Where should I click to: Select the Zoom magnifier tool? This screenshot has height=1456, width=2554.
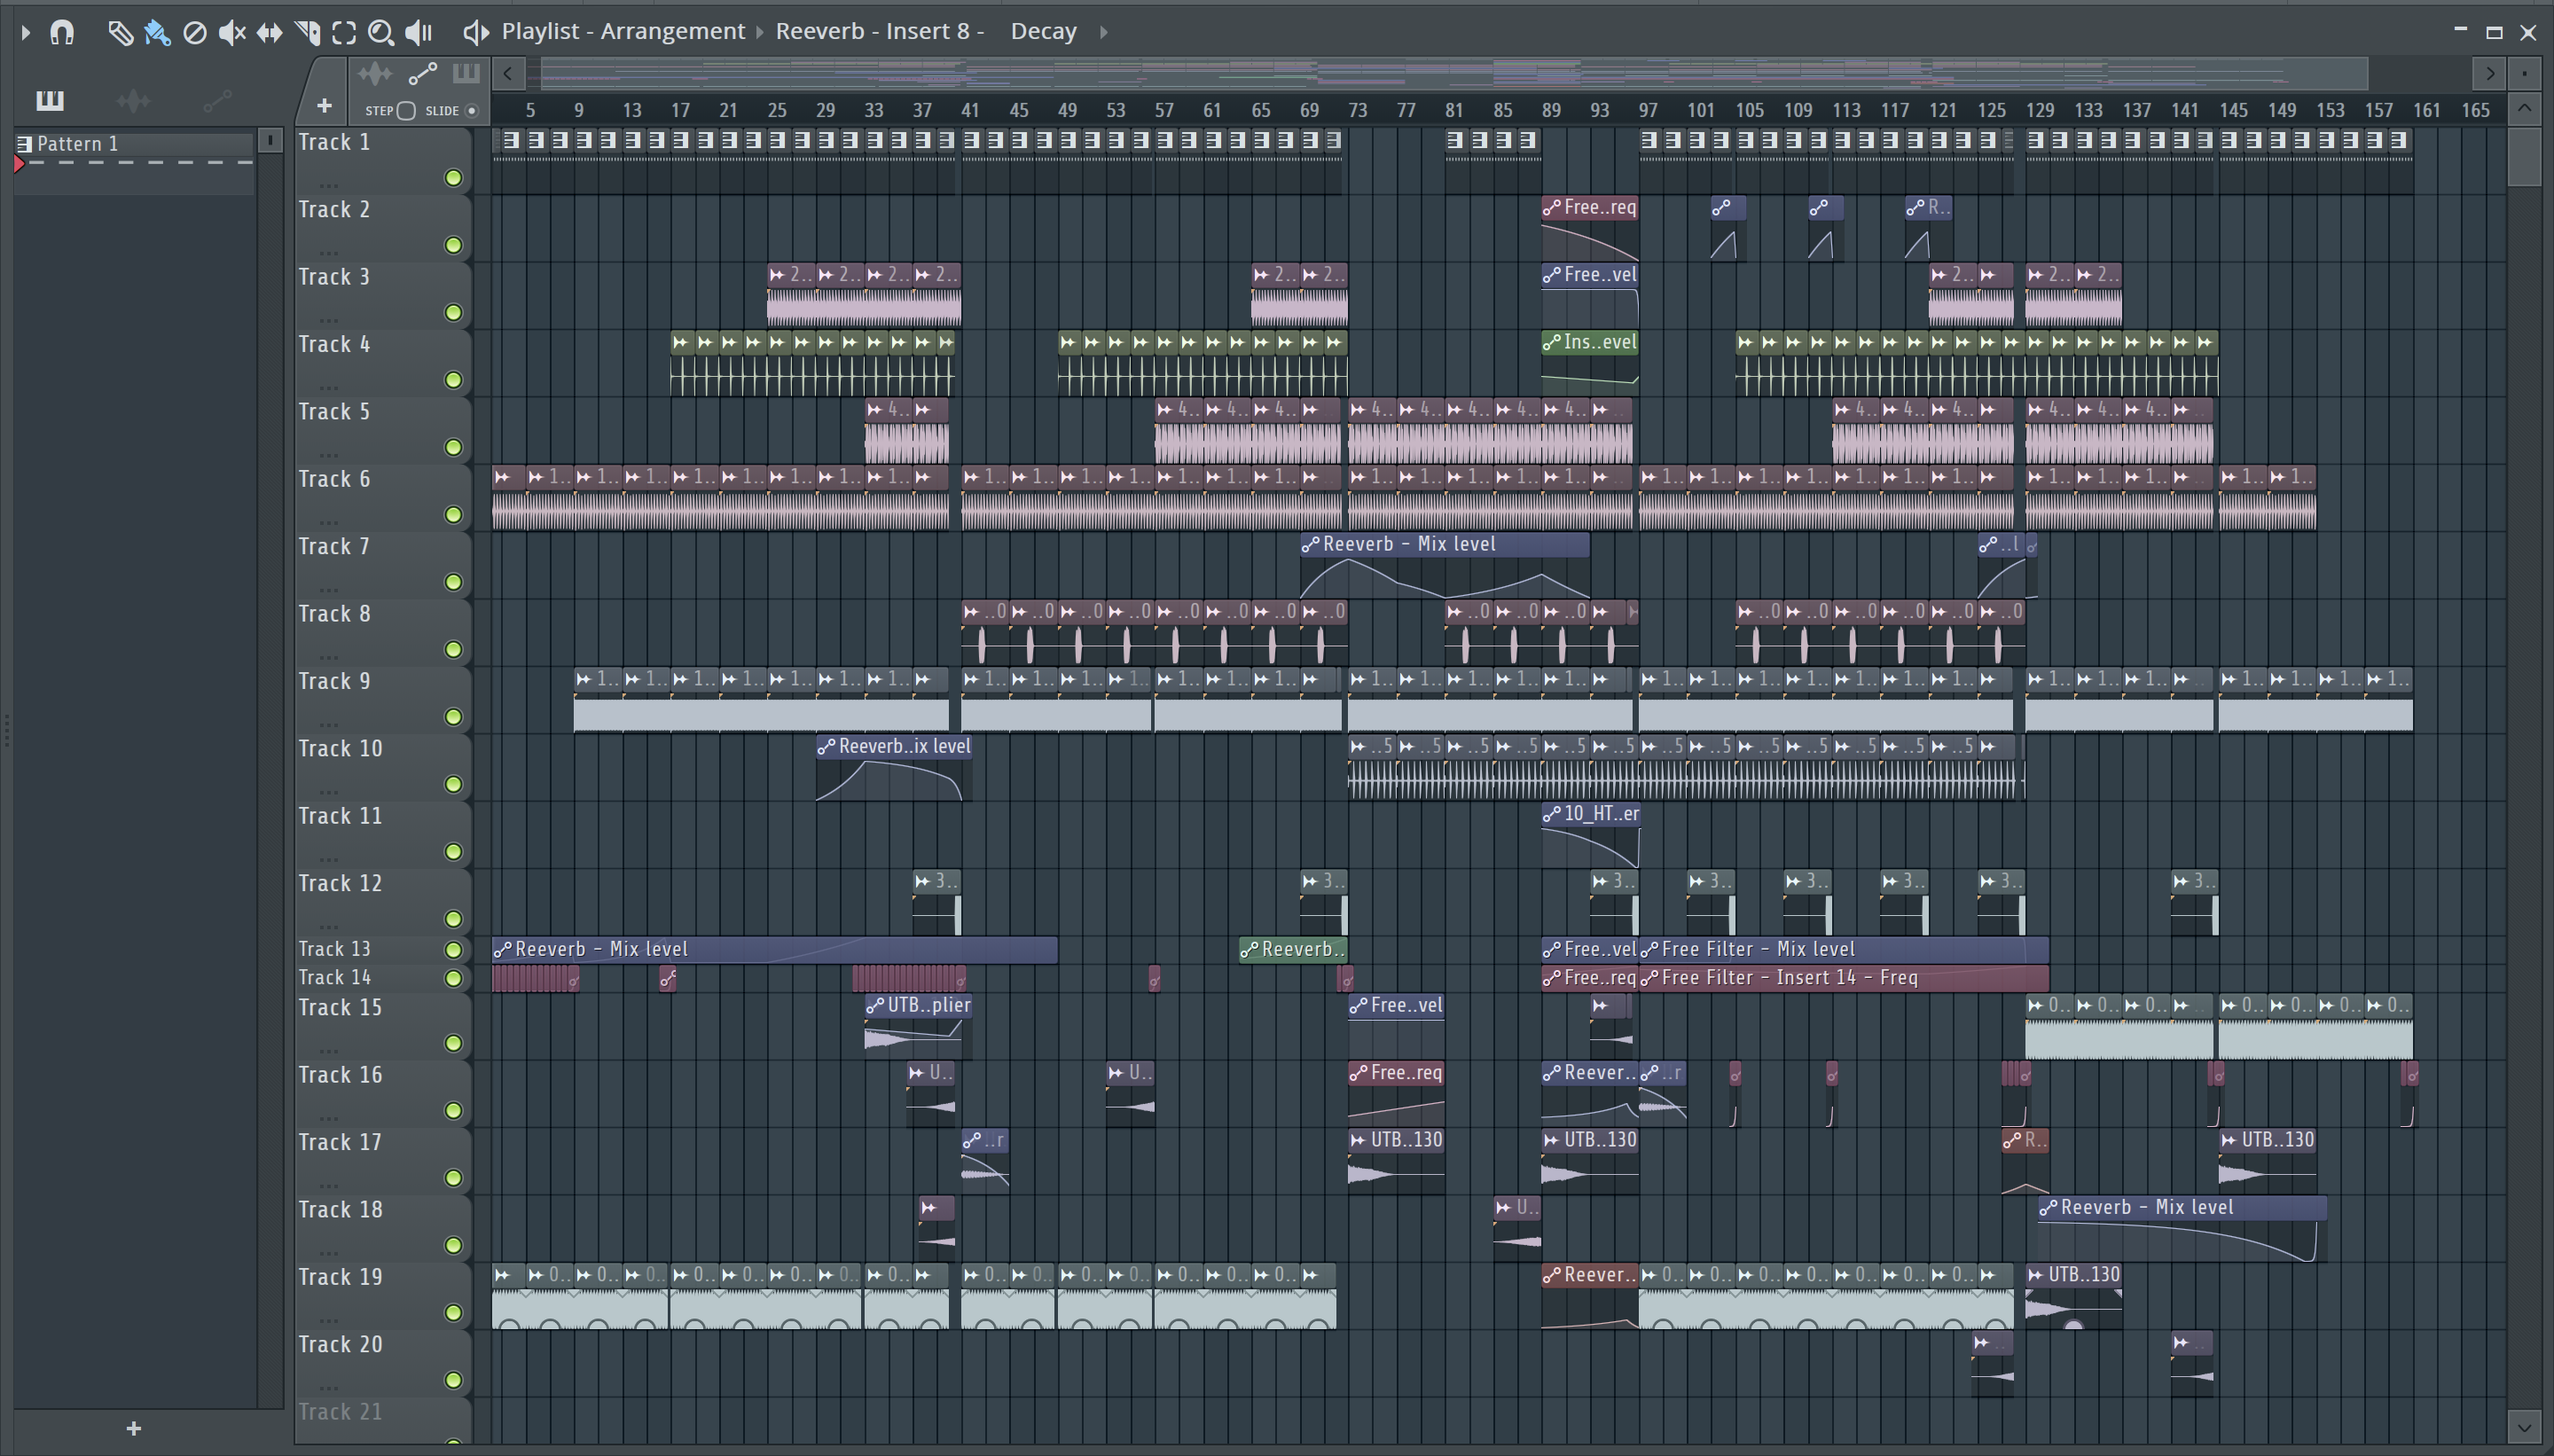[x=381, y=33]
